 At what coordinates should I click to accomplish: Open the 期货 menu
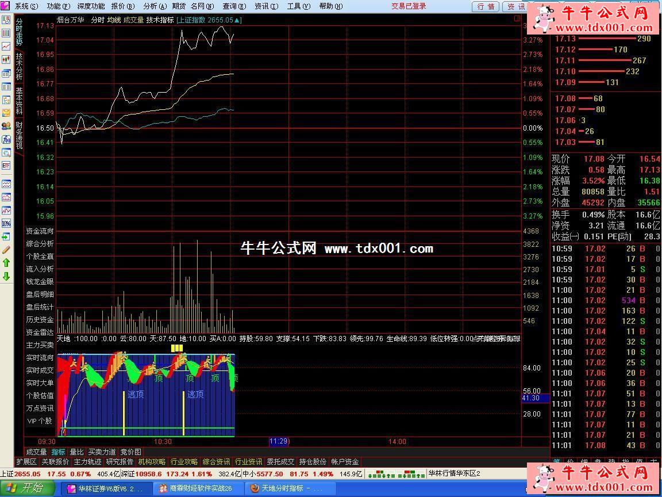[x=179, y=6]
